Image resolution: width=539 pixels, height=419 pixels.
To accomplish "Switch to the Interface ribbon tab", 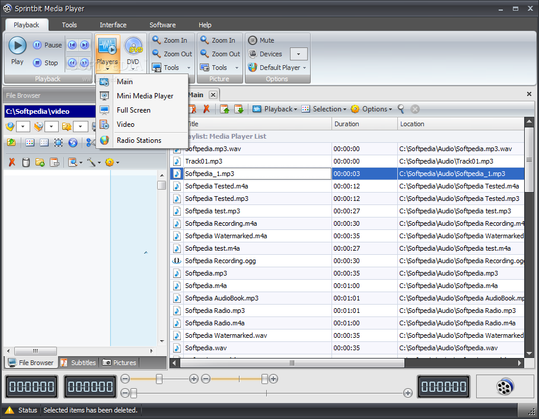I will click(113, 25).
